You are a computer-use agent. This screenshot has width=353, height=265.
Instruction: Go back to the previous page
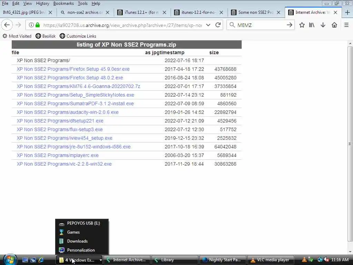click(x=7, y=25)
